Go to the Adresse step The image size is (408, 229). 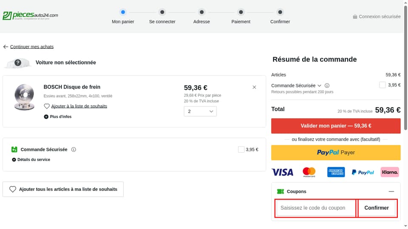tap(201, 17)
